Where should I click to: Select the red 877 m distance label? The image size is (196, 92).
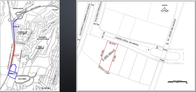[x=16, y=56]
